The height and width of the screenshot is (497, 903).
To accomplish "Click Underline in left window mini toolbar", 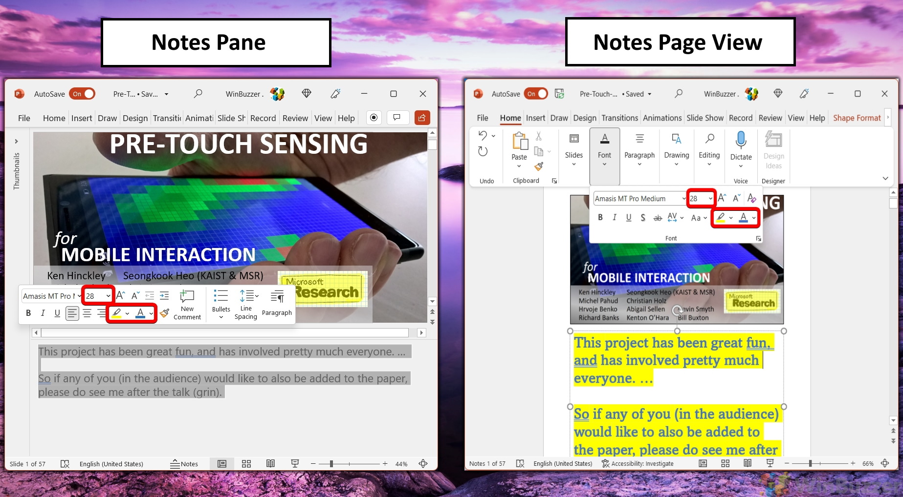I will tap(57, 313).
